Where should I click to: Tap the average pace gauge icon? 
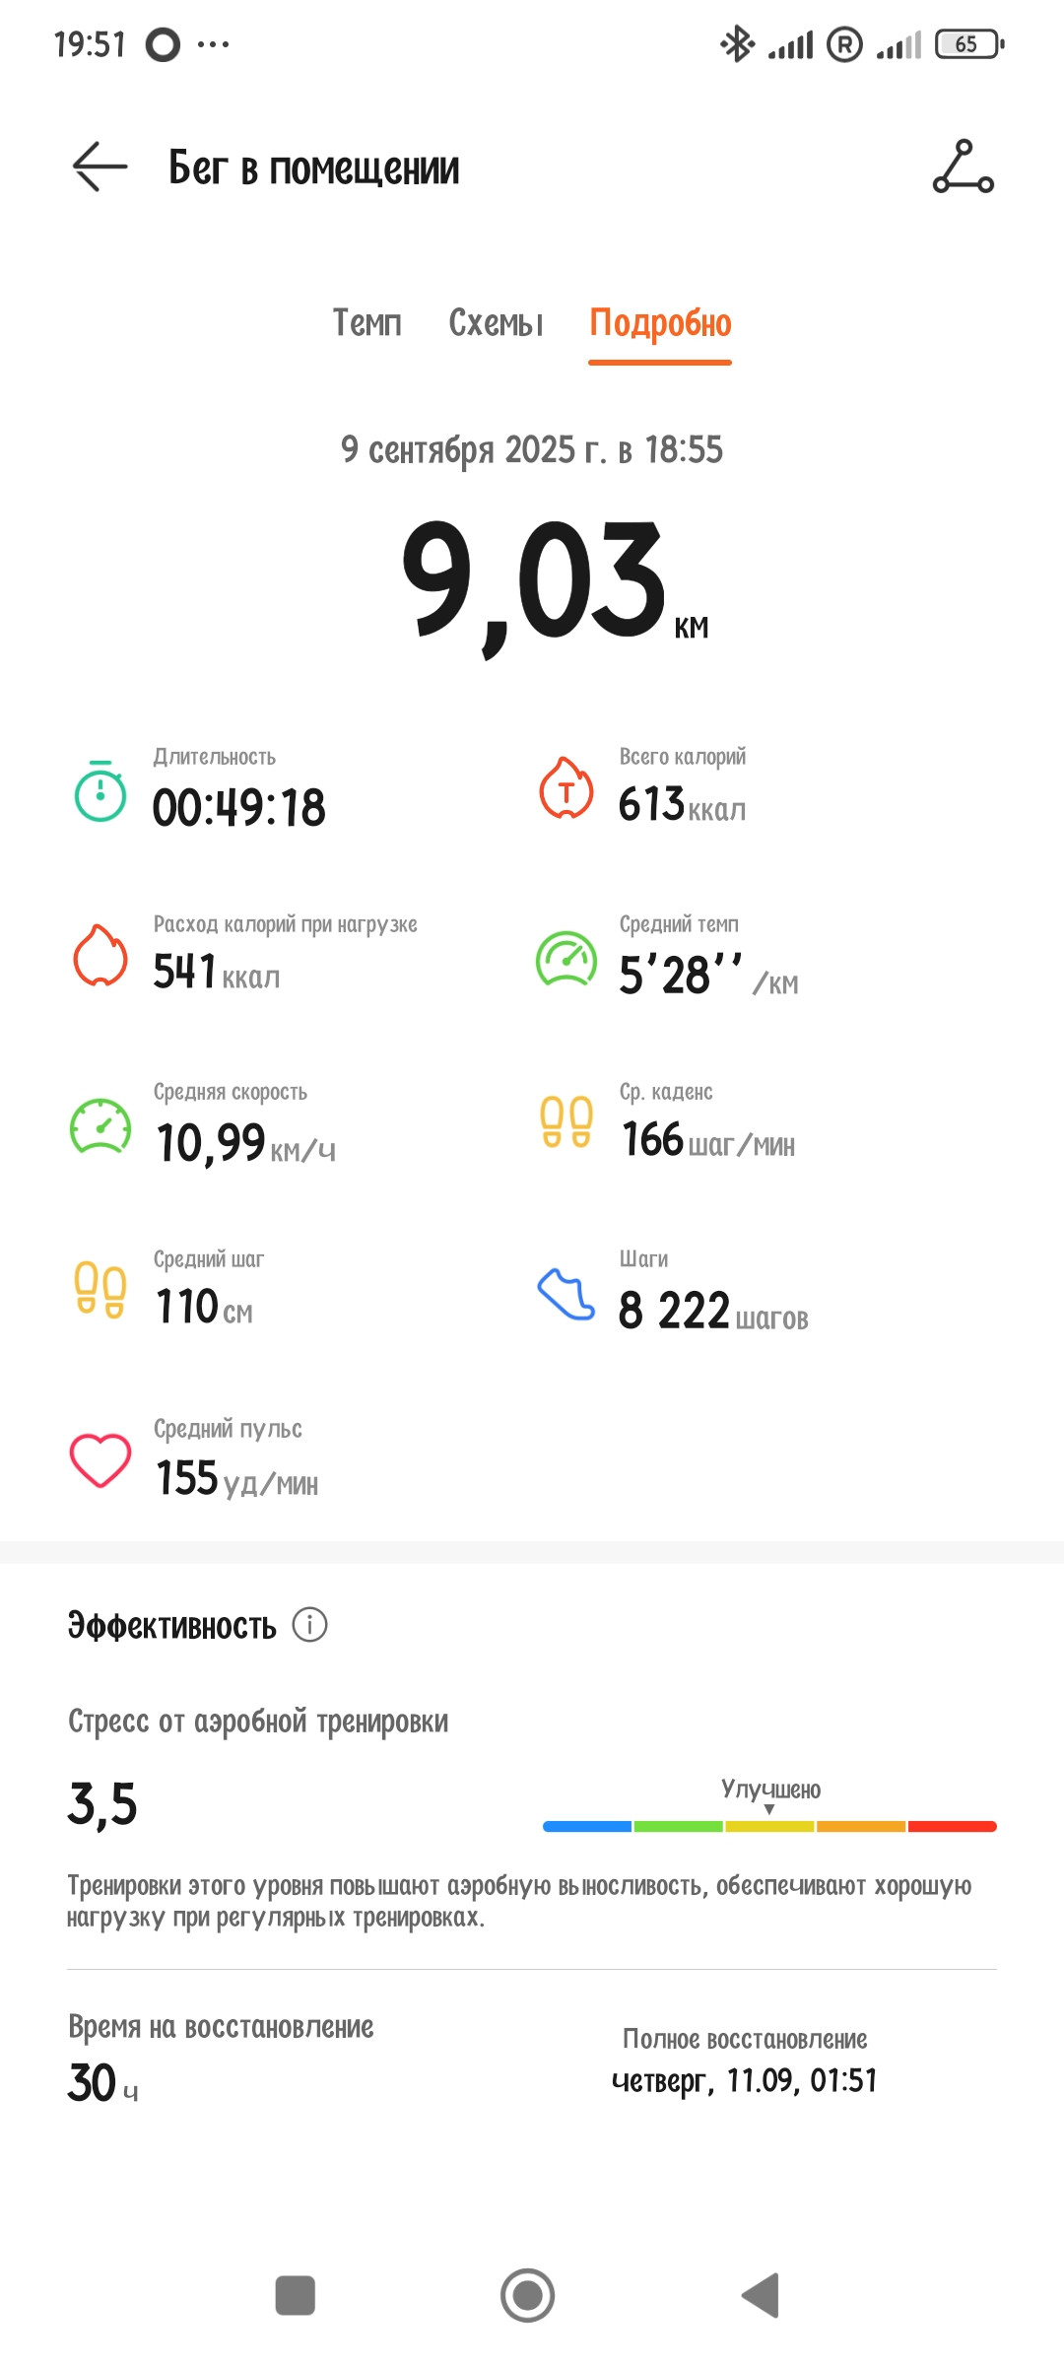[x=566, y=959]
